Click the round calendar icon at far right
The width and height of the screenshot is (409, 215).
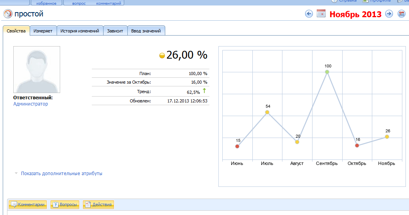pos(401,14)
